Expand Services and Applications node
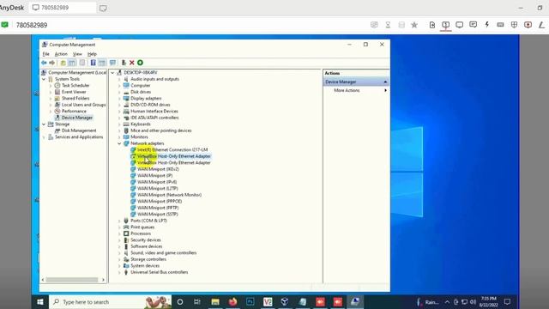 (44, 137)
